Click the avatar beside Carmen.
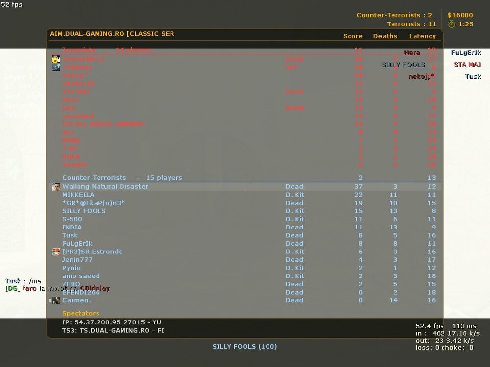Screen dimensions: 490x367 click(56, 300)
